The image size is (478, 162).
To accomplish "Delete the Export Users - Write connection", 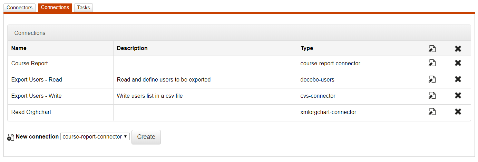I will coord(458,96).
